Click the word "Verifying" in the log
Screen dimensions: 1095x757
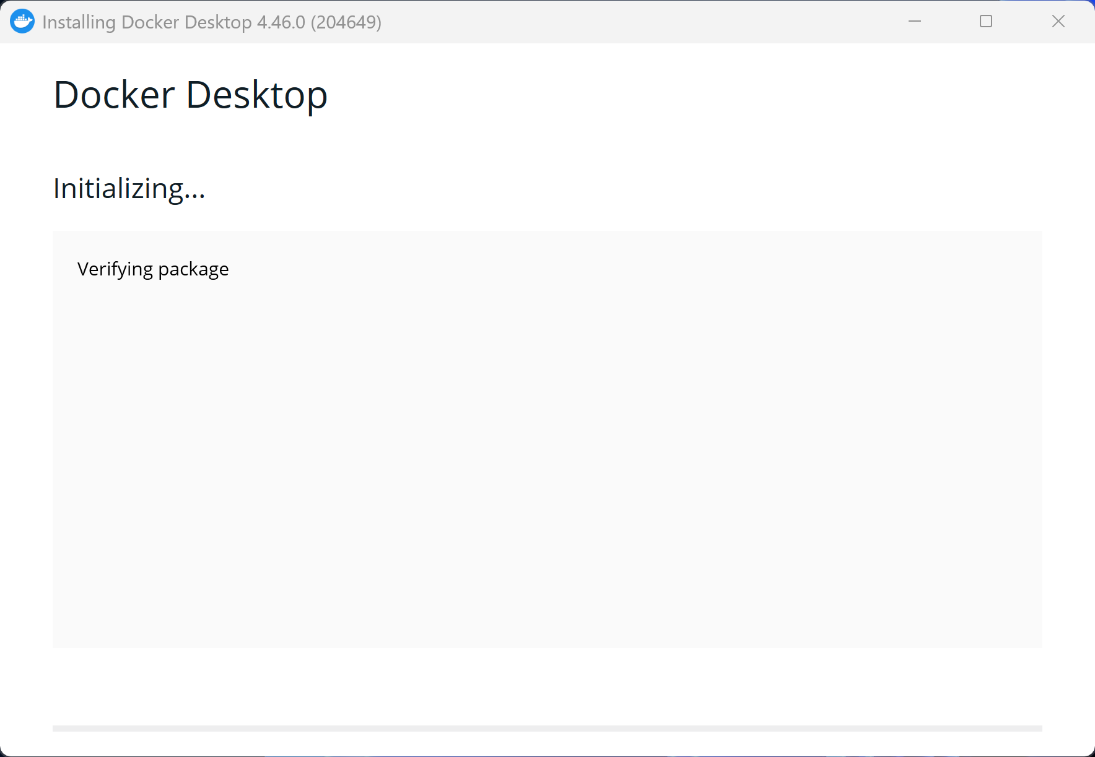(115, 269)
